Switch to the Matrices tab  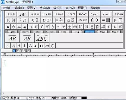click(51, 32)
